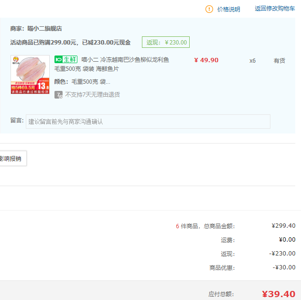Focus the 留言 message input field
Image resolution: width=301 pixels, height=300 pixels.
pyautogui.click(x=148, y=122)
